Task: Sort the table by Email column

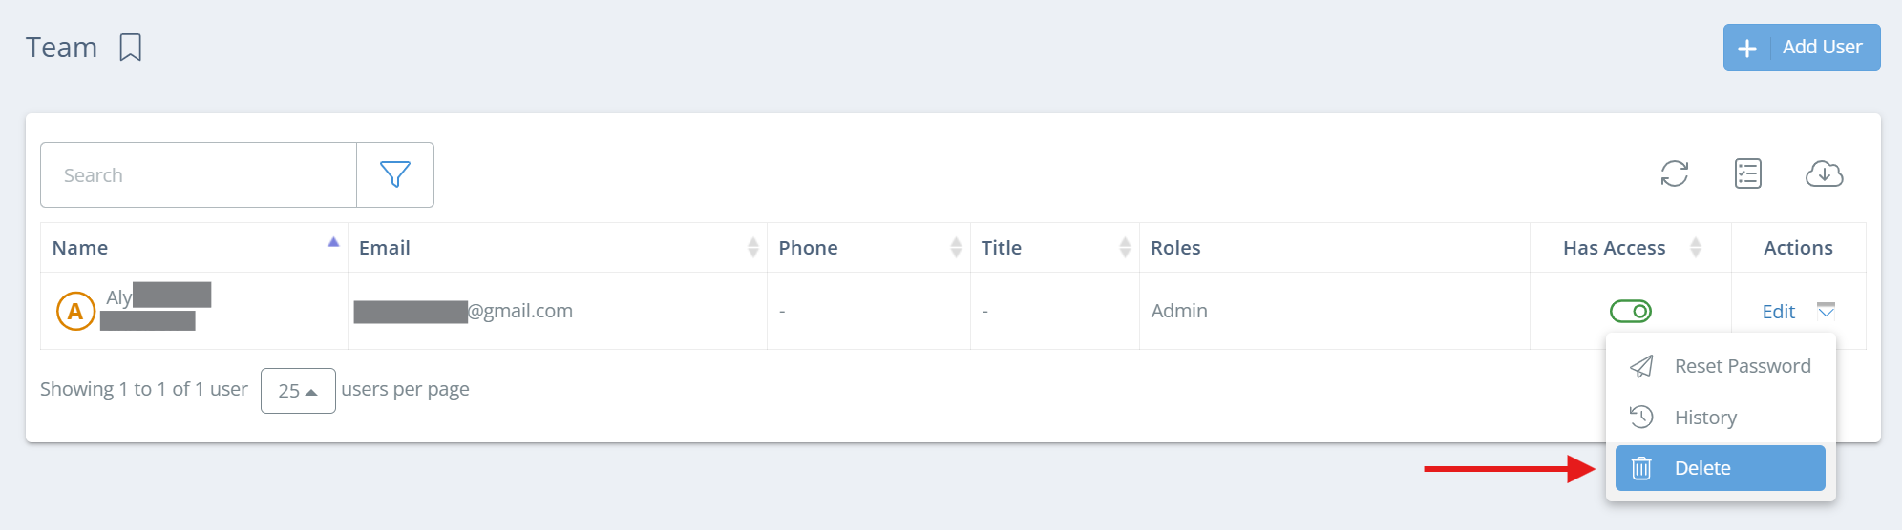Action: [752, 248]
